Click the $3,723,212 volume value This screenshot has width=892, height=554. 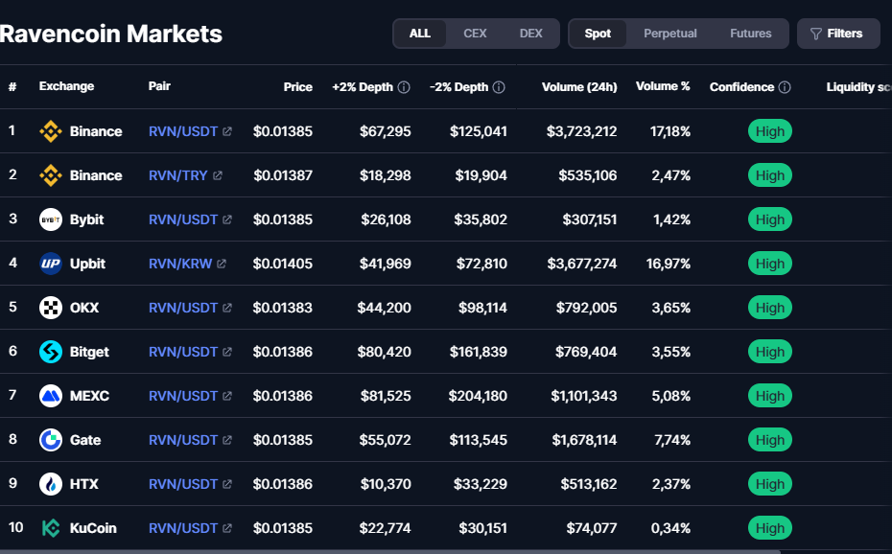click(581, 131)
